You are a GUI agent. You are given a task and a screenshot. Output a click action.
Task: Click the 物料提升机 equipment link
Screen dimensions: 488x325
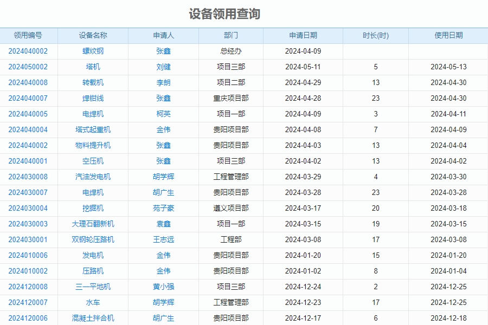point(93,145)
